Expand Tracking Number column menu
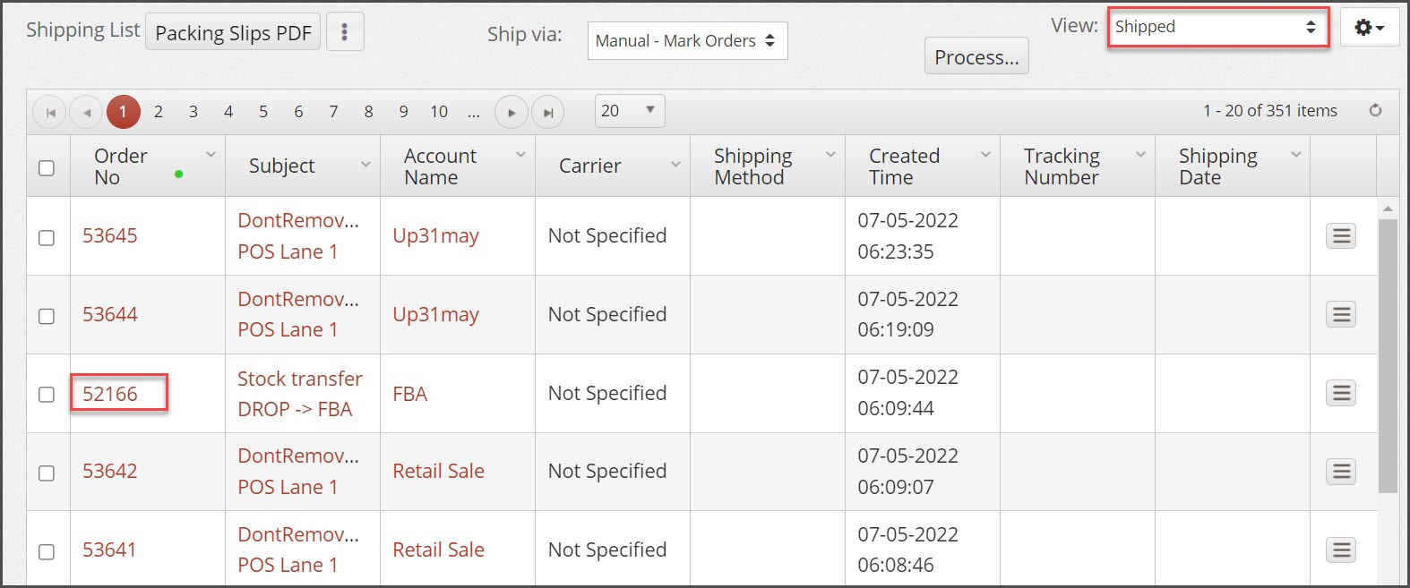This screenshot has width=1410, height=588. click(x=1140, y=154)
